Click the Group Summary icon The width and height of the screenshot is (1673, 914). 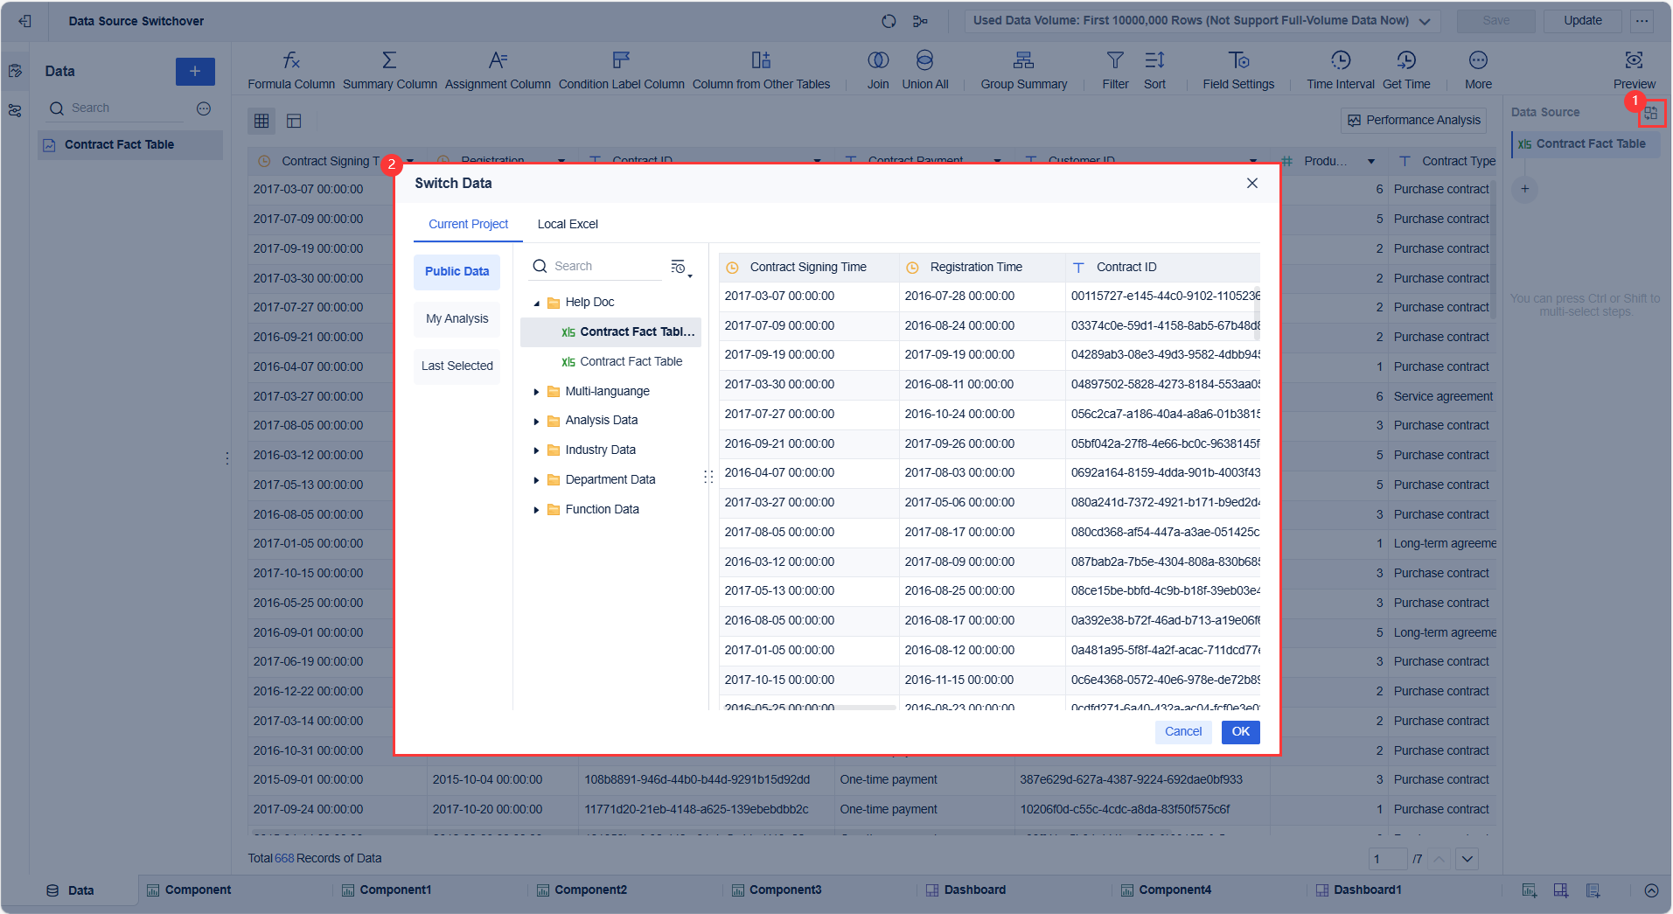[1023, 60]
